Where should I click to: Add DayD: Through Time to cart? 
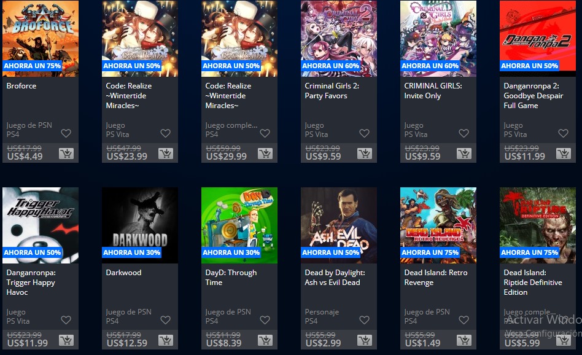pyautogui.click(x=265, y=340)
